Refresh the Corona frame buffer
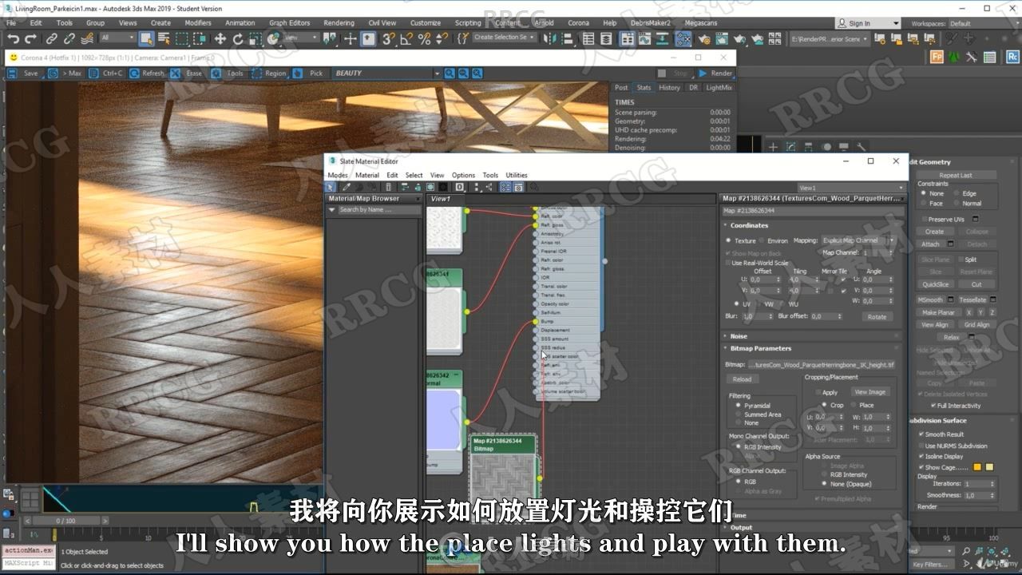The height and width of the screenshot is (575, 1022). (146, 73)
